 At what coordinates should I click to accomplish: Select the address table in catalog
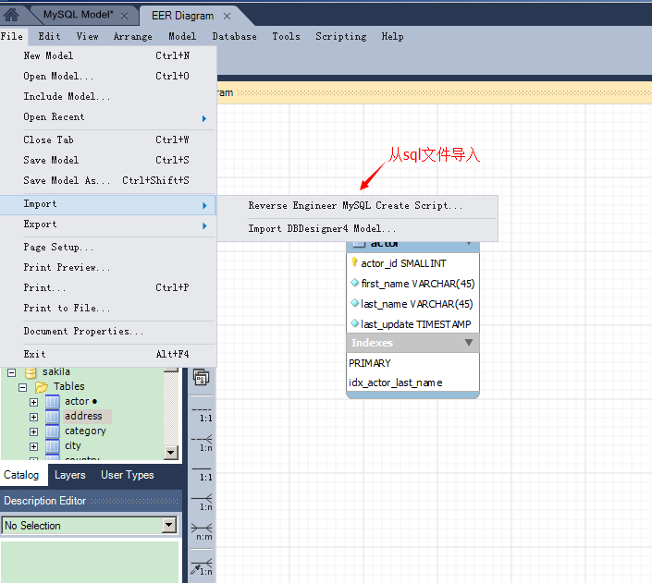(x=83, y=416)
